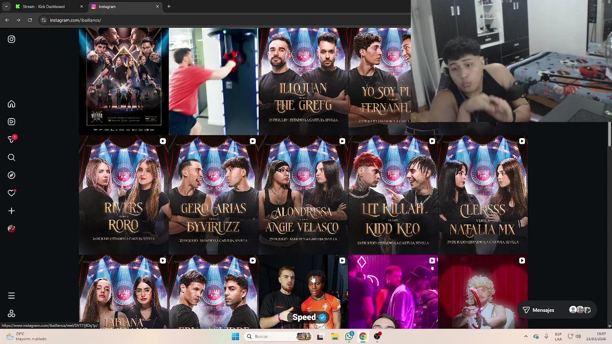This screenshot has height=344, width=612.
Task: Open the Reels section in the sidebar
Action: click(11, 122)
